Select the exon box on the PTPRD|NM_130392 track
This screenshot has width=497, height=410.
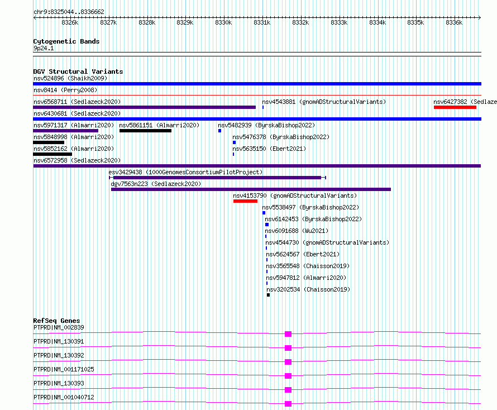pos(288,362)
